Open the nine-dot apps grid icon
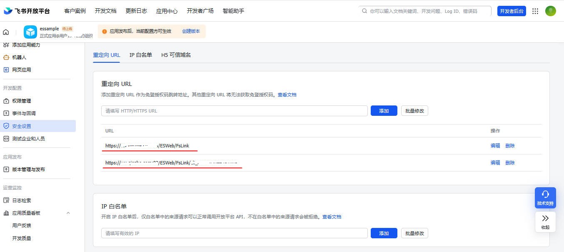Viewport: 564px width, 252px height. [535, 11]
